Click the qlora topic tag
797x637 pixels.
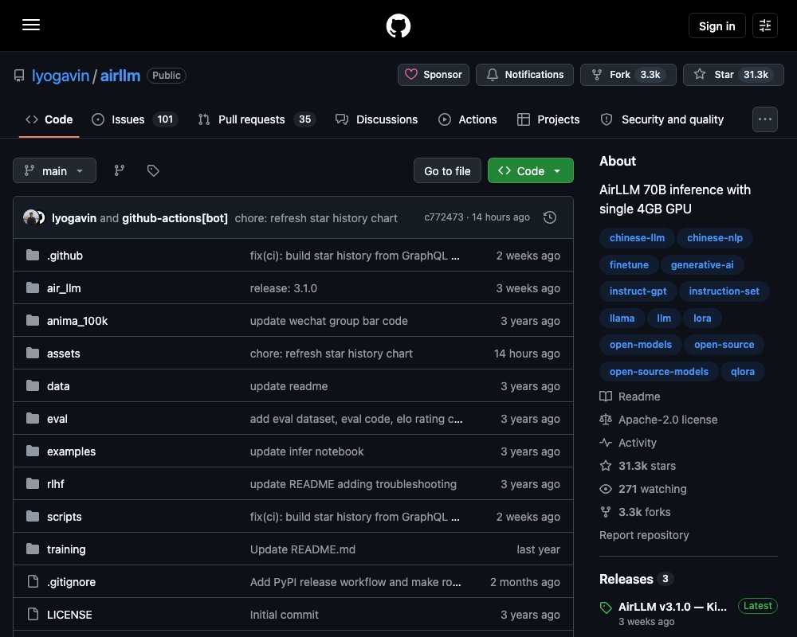[x=742, y=371]
